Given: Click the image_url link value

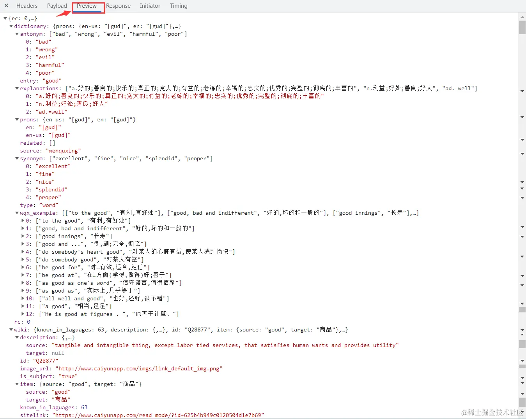Looking at the screenshot, I should point(139,368).
